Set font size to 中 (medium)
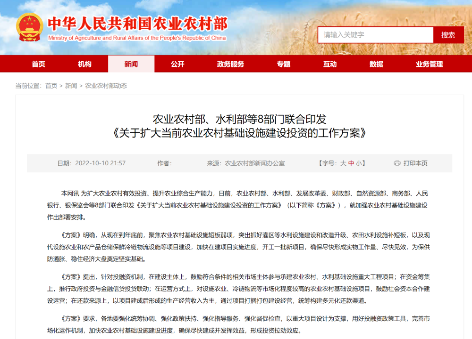The image size is (472, 339). click(x=351, y=163)
